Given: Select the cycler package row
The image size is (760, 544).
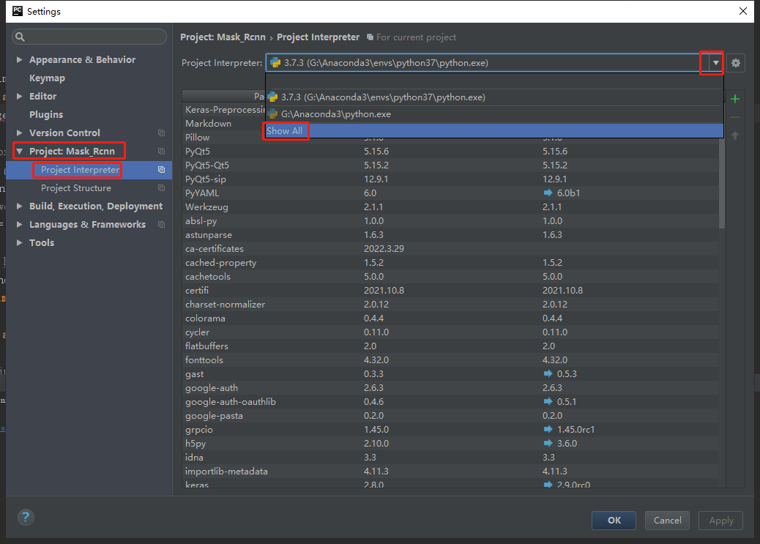Looking at the screenshot, I should [451, 332].
